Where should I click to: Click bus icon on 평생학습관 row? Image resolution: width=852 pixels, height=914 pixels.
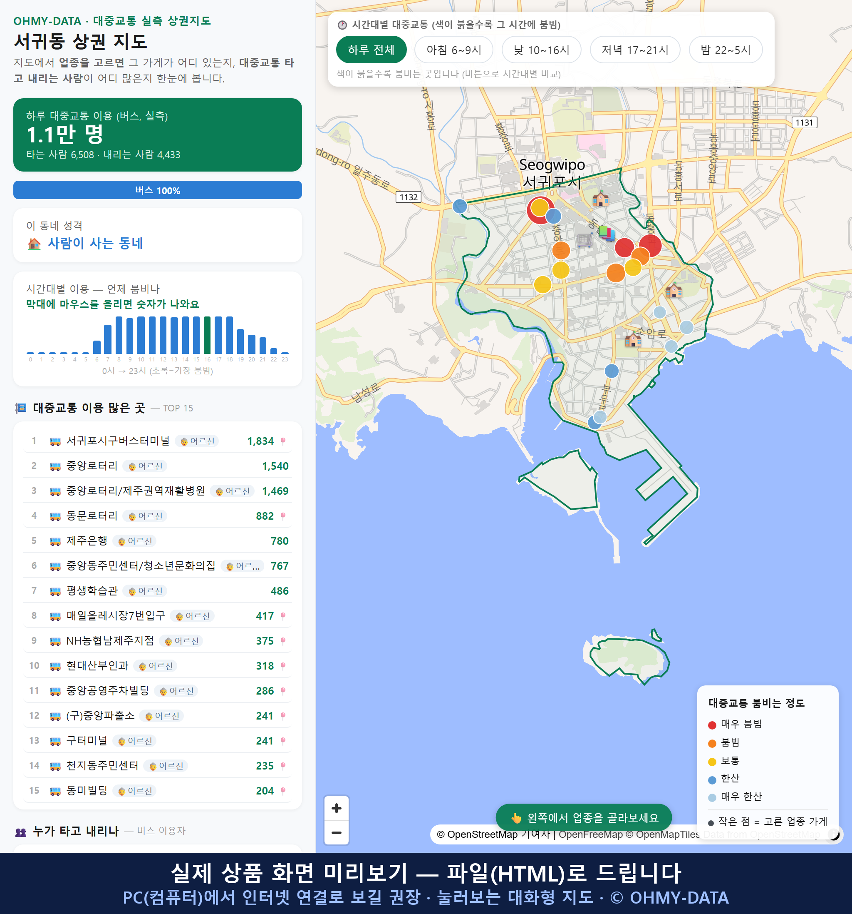point(55,591)
